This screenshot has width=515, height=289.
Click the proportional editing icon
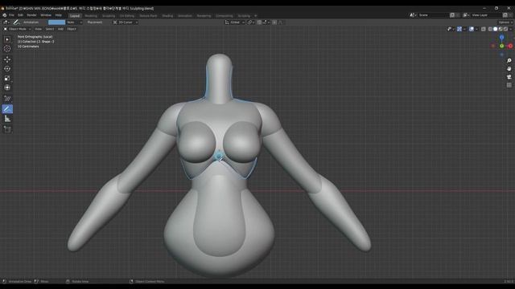click(274, 22)
